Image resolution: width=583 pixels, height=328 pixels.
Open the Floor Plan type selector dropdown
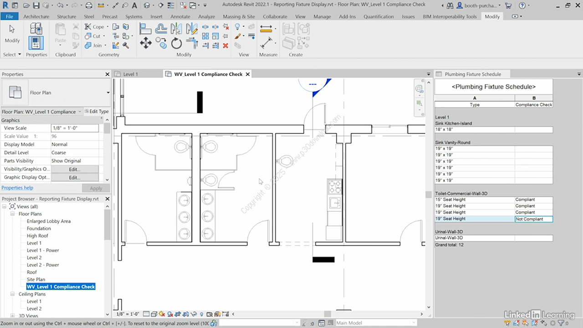(108, 92)
